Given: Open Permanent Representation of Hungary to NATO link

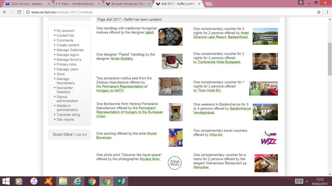Looking at the screenshot, I should pos(122,88).
